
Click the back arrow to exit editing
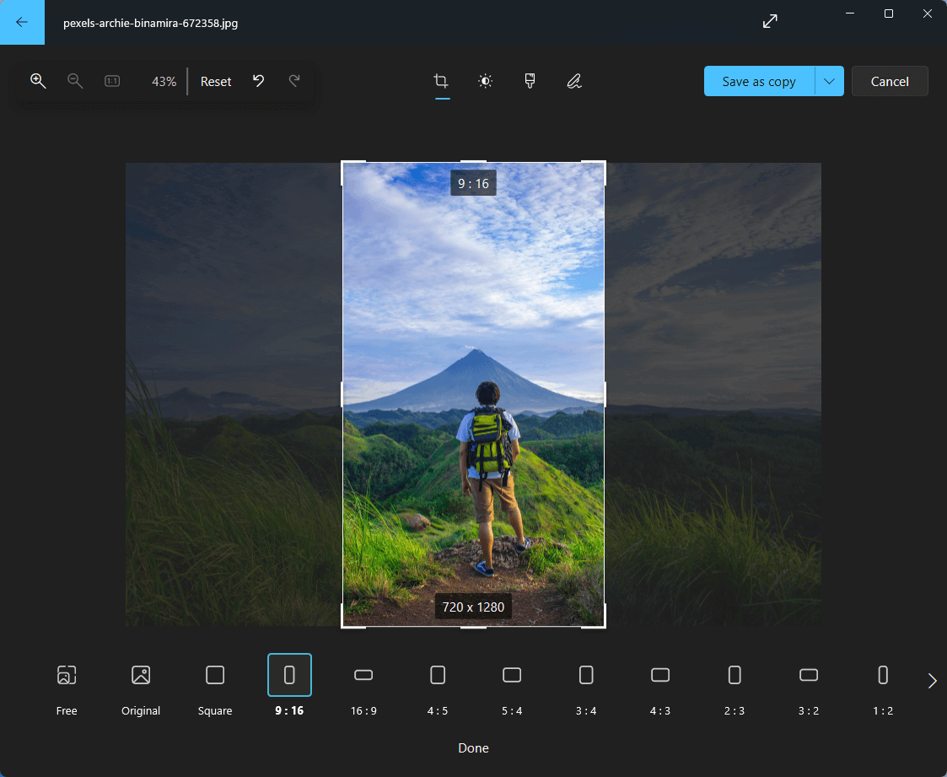[22, 22]
